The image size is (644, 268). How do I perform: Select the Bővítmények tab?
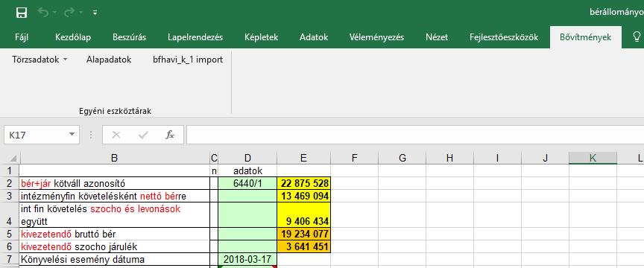[x=585, y=37]
